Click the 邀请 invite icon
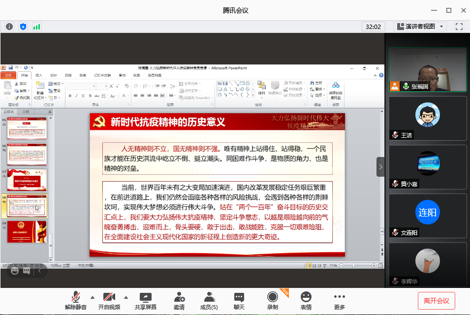 [179, 301]
